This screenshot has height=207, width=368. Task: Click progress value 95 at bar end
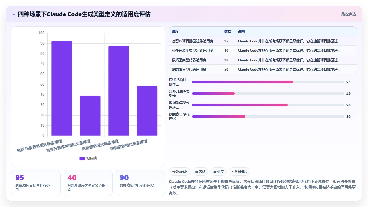[x=348, y=82]
